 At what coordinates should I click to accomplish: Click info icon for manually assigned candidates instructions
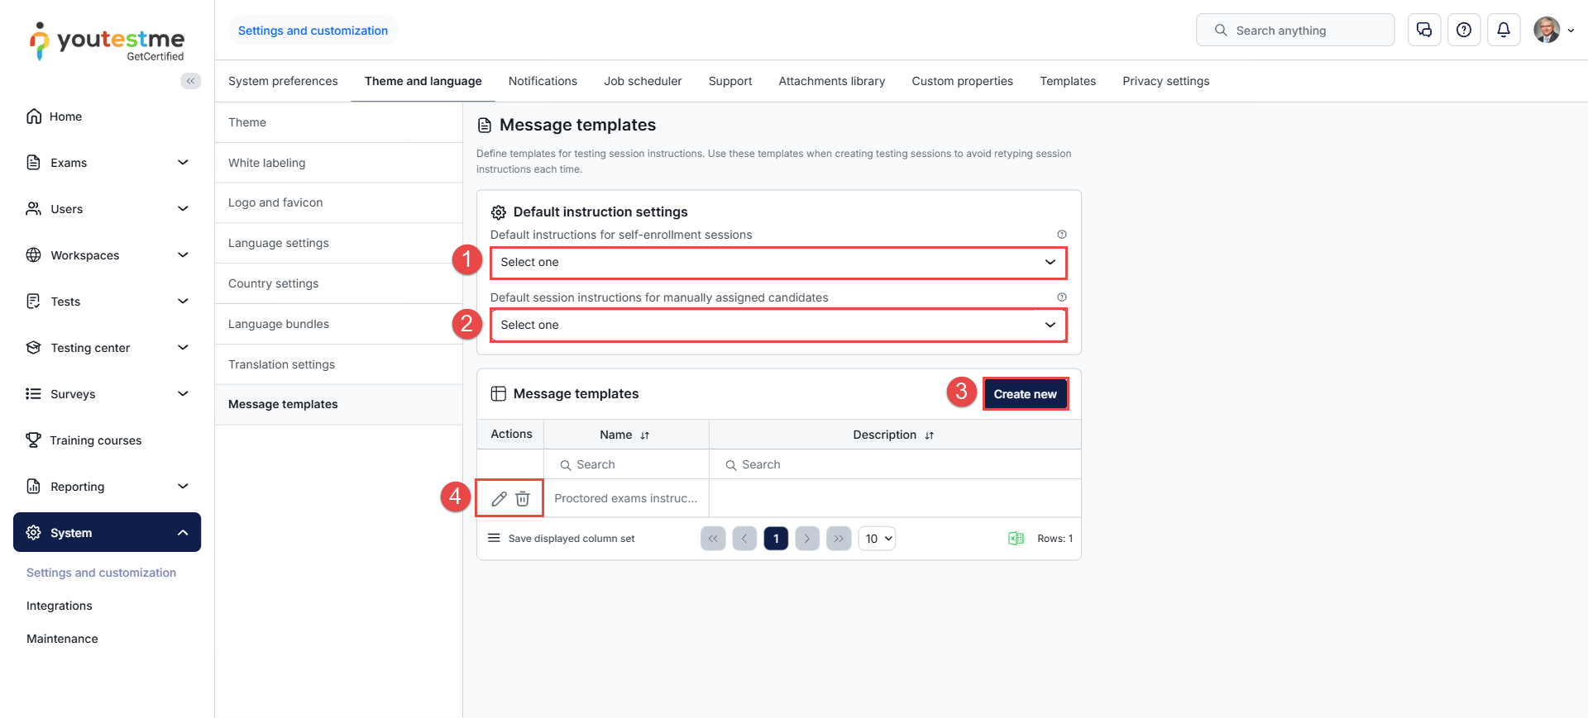point(1062,297)
